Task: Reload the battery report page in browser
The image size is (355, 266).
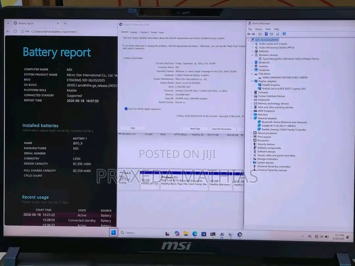Action: (15, 32)
